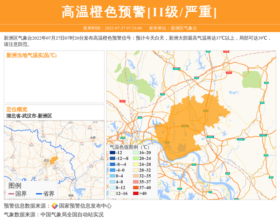Click the blue 省界 line symbol in legend
Image resolution: width=280 pixels, height=220 pixels.
(38, 194)
